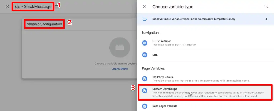The height and width of the screenshot is (111, 274).
Task: Choose the Custom JavaScript variable type
Action: click(205, 92)
